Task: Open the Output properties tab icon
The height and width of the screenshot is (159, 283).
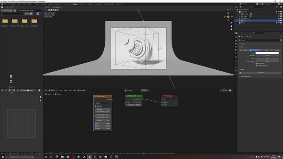Action: click(236, 44)
